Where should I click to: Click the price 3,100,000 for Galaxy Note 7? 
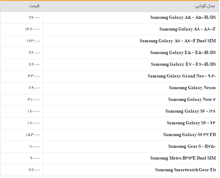click(34, 99)
